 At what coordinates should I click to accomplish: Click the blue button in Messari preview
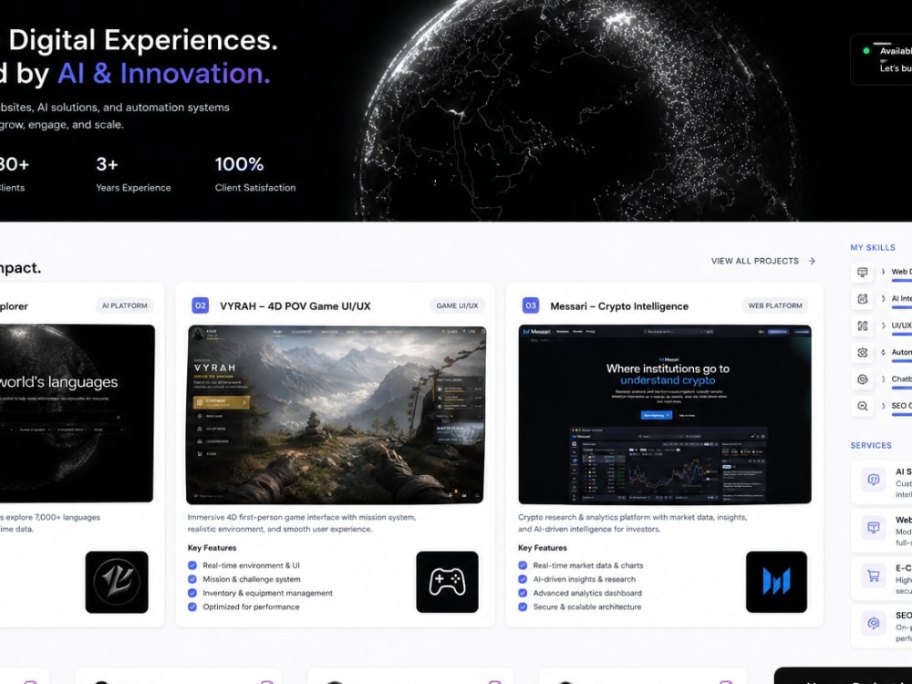[x=656, y=415]
